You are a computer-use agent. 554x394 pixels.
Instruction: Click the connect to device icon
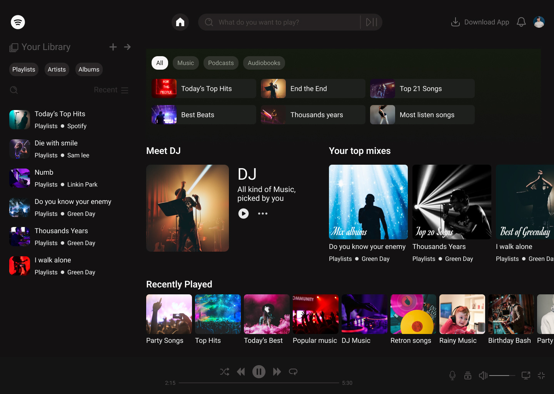pyautogui.click(x=526, y=375)
